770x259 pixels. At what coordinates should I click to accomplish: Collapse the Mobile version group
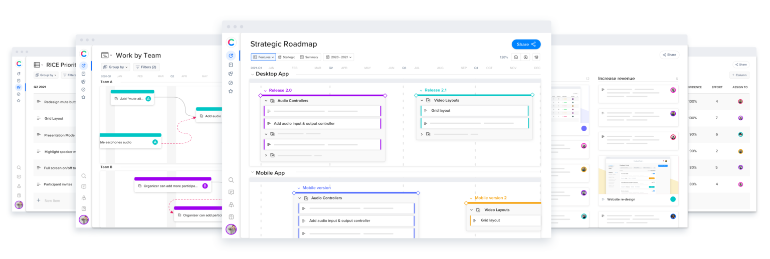[299, 188]
